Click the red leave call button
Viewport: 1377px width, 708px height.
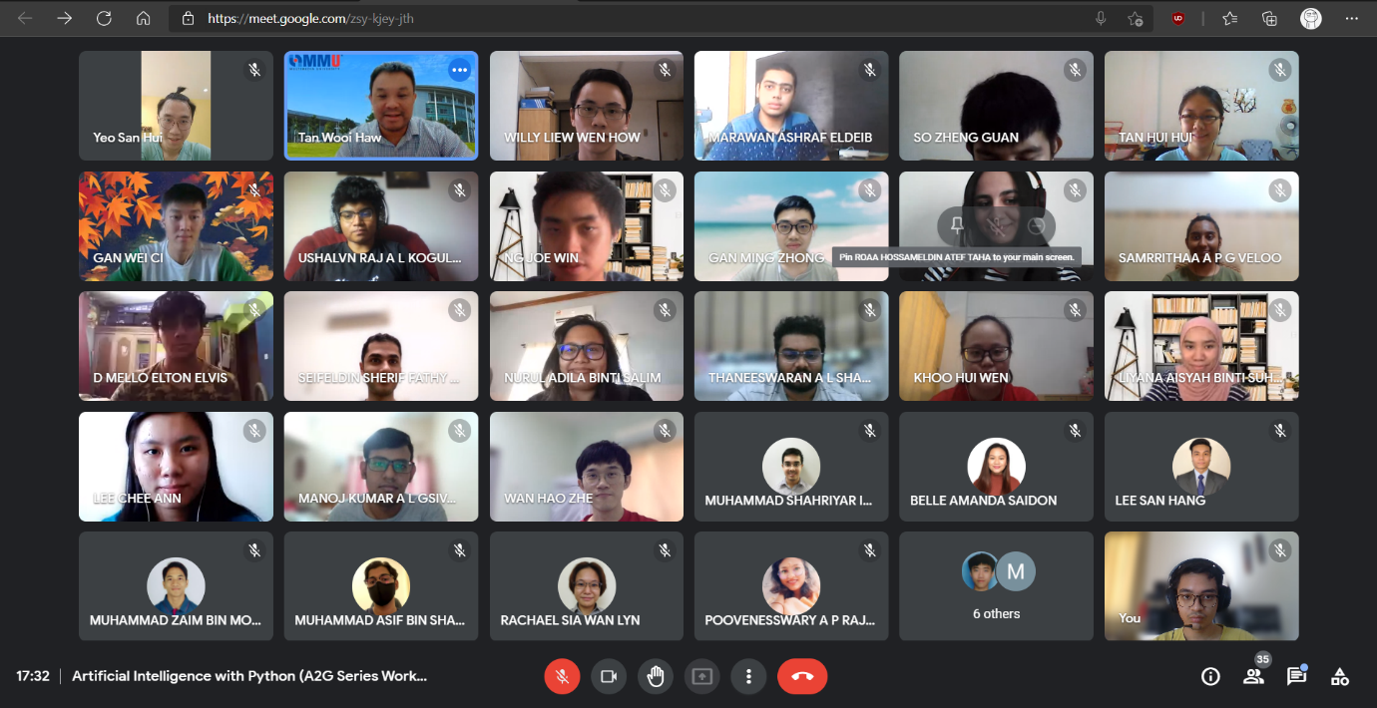tap(802, 676)
